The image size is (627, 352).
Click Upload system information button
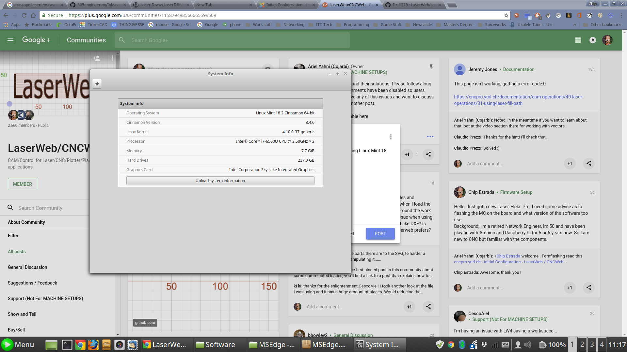[220, 181]
